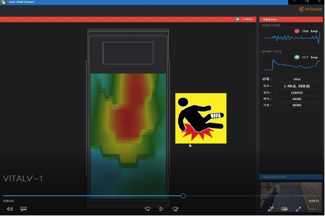
Task: Click the yellow fall warning sign image
Action: tap(201, 118)
